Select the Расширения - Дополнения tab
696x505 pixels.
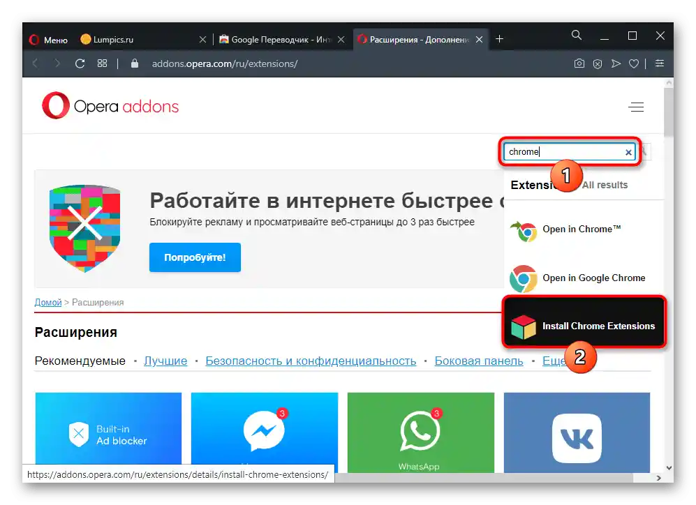tap(420, 40)
